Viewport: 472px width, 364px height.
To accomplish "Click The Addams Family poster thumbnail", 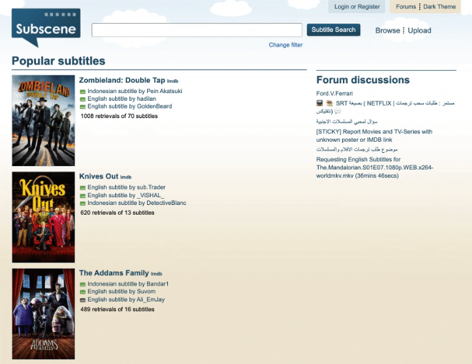I will coord(43,314).
